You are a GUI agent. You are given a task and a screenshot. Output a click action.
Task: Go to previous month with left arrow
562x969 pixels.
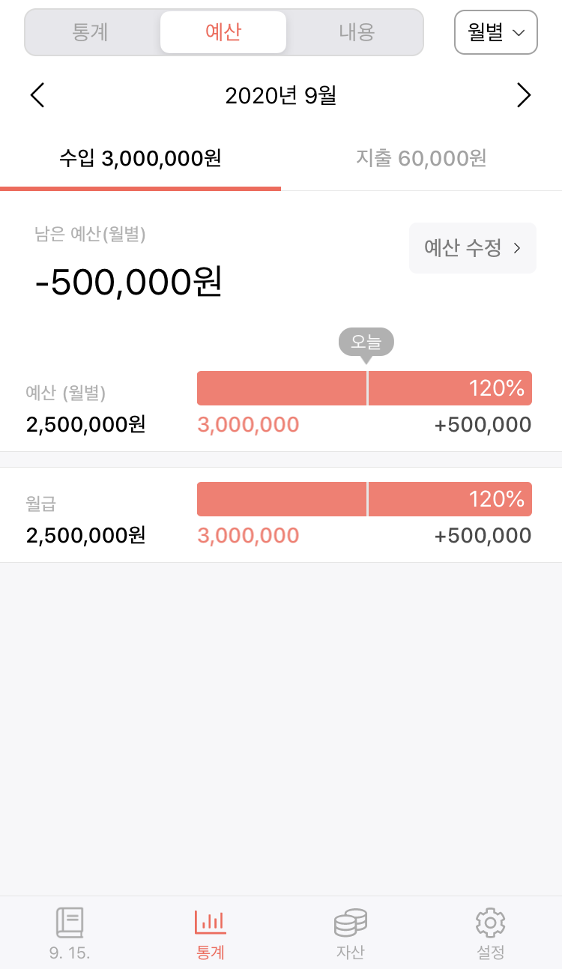click(x=37, y=96)
